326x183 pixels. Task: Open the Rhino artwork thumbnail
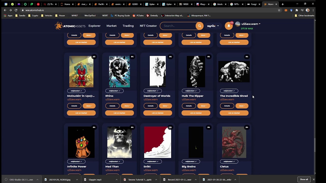pyautogui.click(x=119, y=72)
